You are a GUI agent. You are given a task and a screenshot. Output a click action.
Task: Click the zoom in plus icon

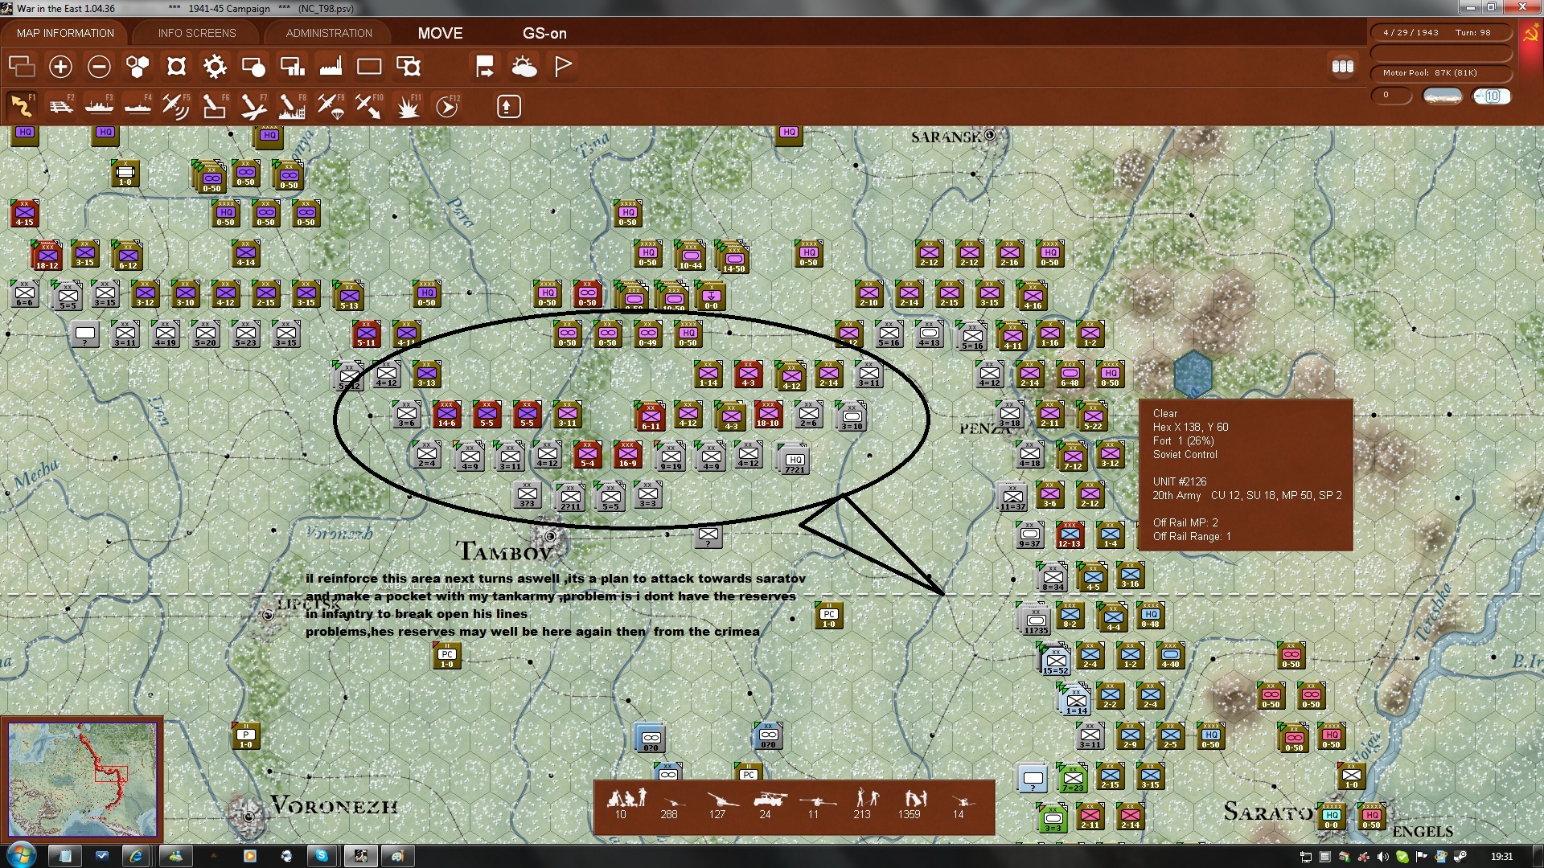point(60,67)
